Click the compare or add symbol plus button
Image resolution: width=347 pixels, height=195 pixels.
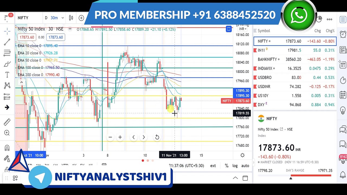tap(81, 18)
